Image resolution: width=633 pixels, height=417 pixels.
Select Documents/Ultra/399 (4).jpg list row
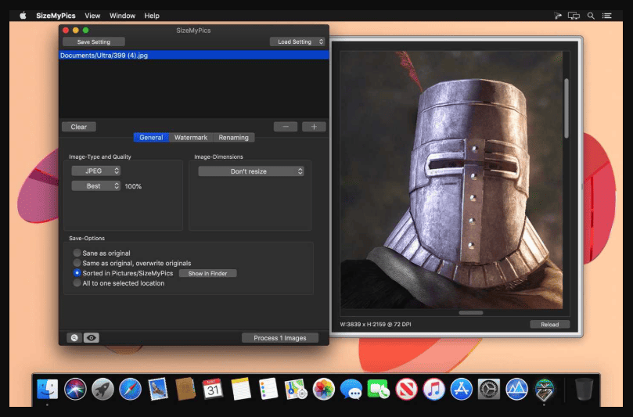[x=194, y=56]
